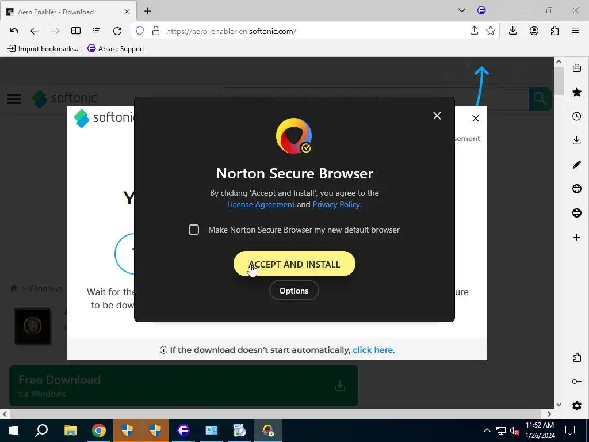Open the extensions puzzle icon

pyautogui.click(x=554, y=31)
